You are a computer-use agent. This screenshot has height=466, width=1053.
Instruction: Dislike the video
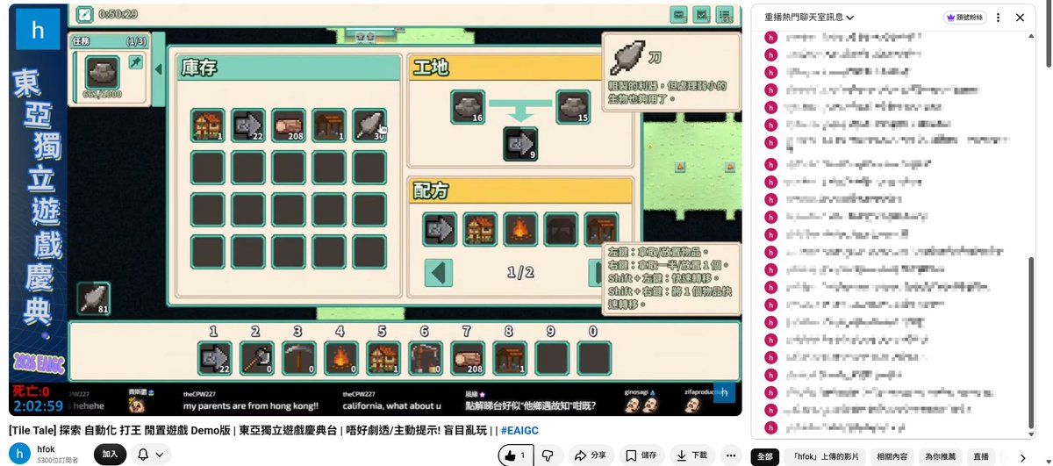coord(548,455)
